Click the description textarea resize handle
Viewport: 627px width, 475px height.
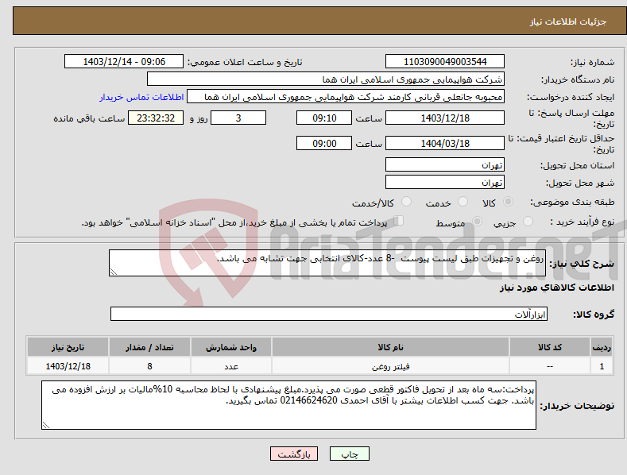click(114, 272)
